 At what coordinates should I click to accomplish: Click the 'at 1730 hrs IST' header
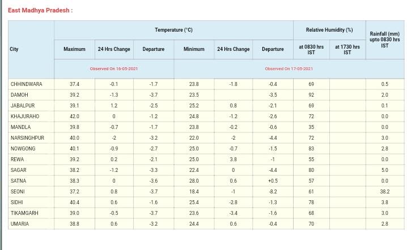(347, 49)
